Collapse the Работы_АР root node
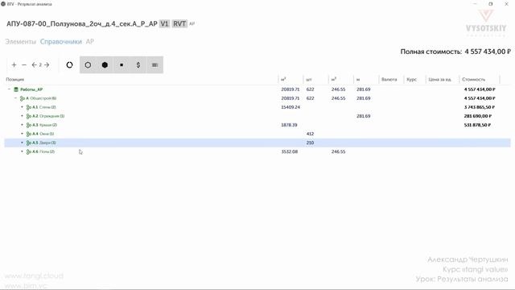515x290 pixels. [9, 89]
